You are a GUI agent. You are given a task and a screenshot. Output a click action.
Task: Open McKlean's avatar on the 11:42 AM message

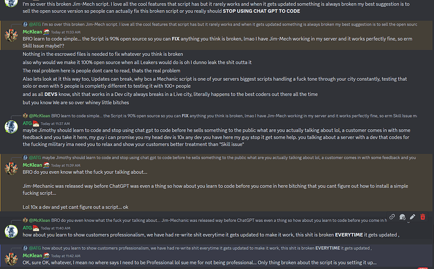(x=11, y=258)
